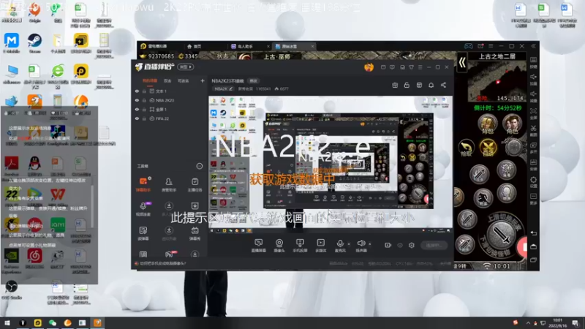Click emulator gamepad icon in title bar
Screen dimensions: 585x329
[x=468, y=46]
